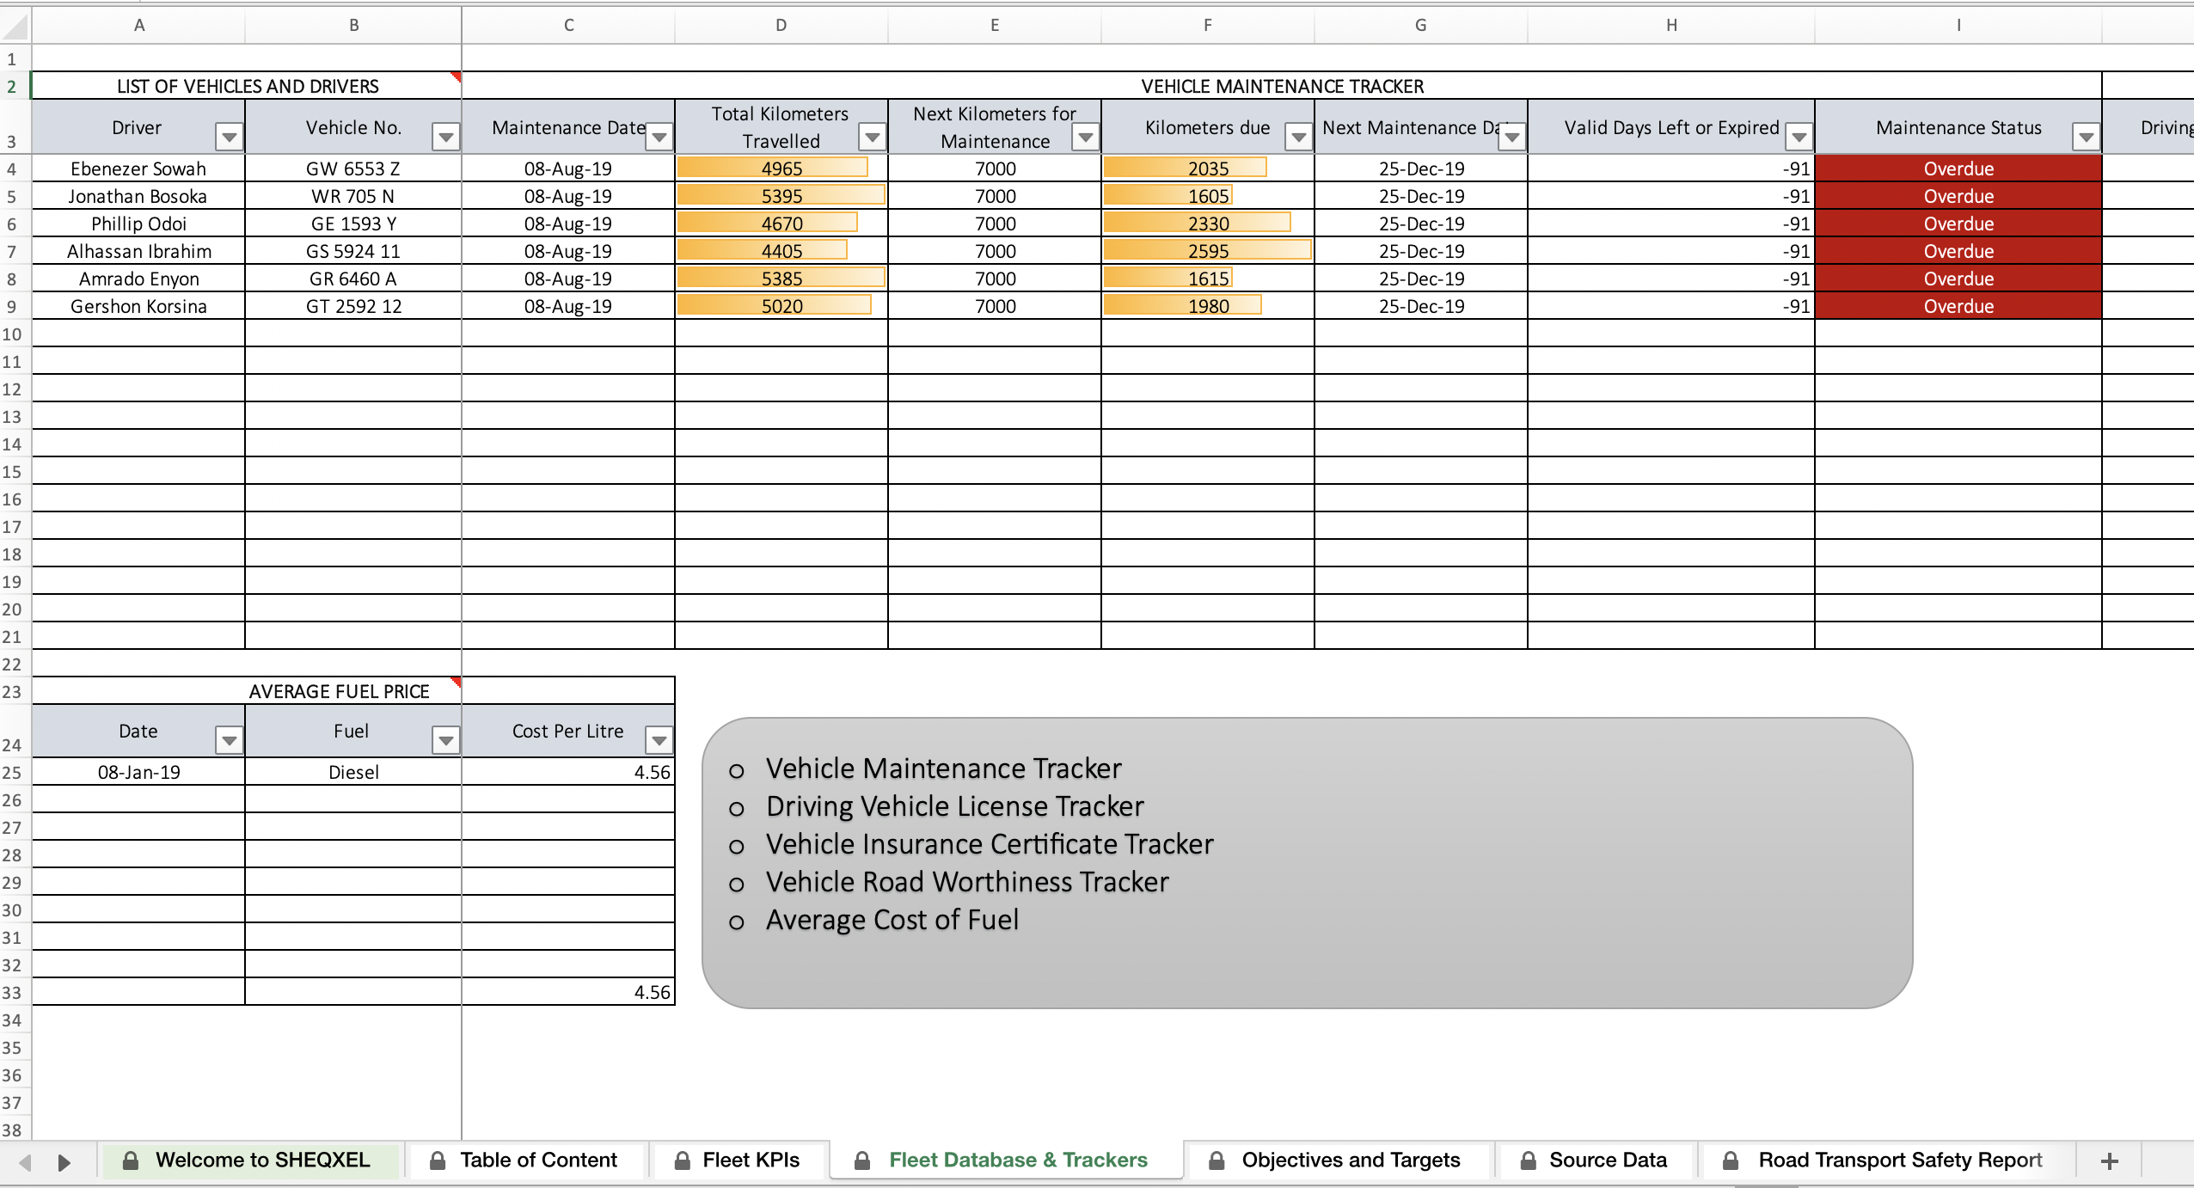Select the 4.56 average total in row 33
This screenshot has height=1188, width=2194.
click(568, 992)
